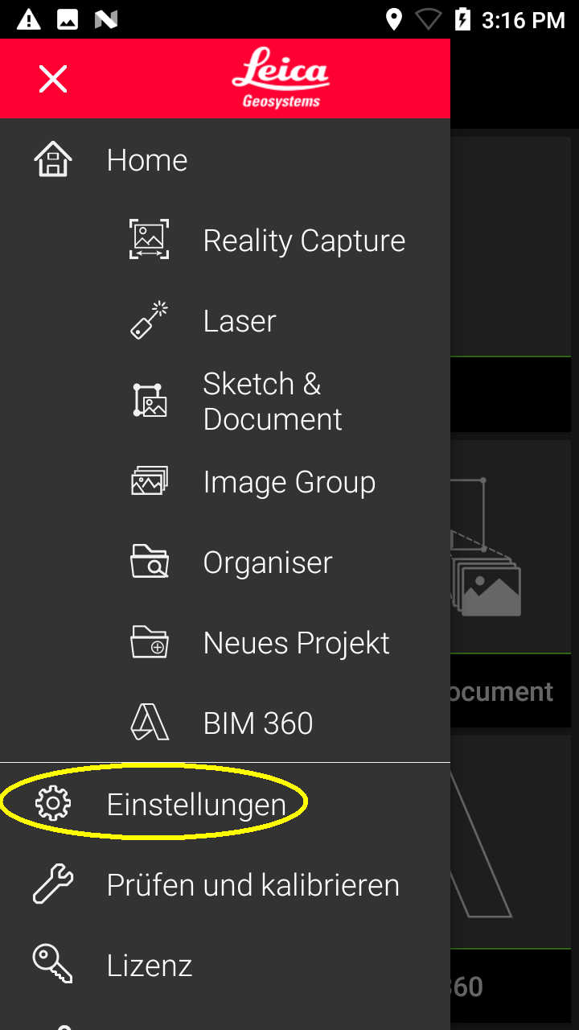Select the Laser menu item
Image resolution: width=579 pixels, height=1030 pixels.
pyautogui.click(x=240, y=321)
